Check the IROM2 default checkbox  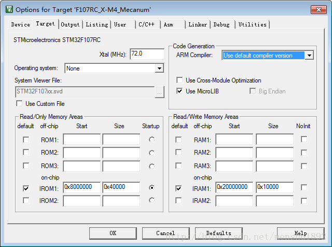(x=26, y=200)
